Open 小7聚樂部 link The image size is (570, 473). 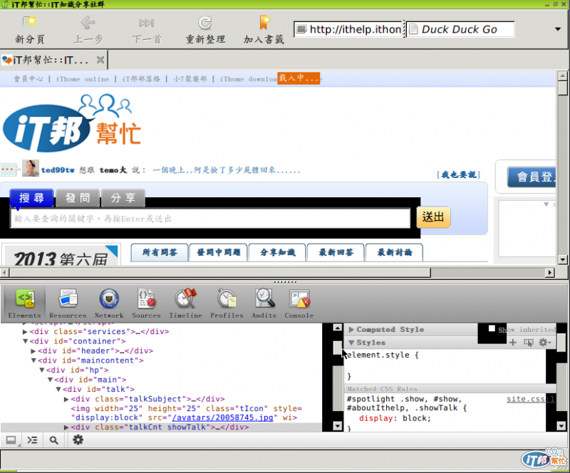click(x=190, y=79)
